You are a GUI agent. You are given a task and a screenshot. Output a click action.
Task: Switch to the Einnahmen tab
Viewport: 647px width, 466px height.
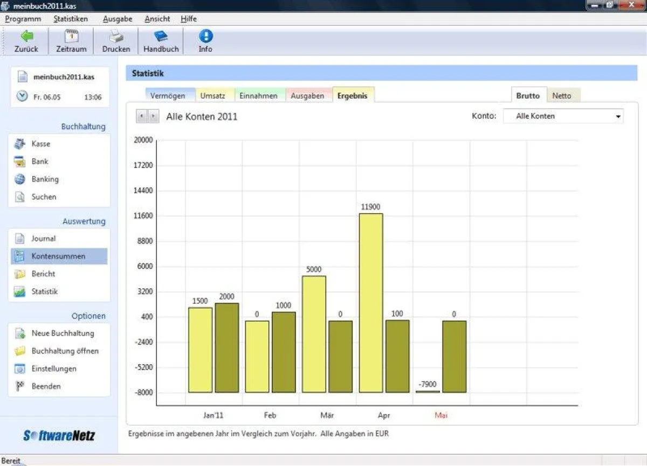point(259,95)
